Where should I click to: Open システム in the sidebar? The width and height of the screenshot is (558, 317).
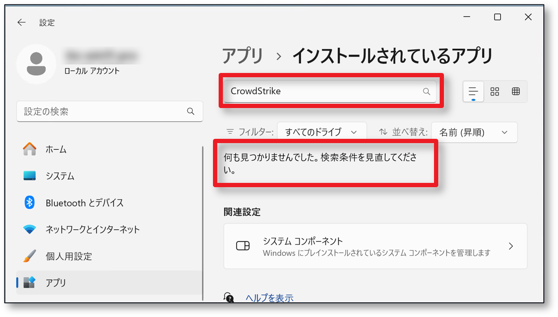tap(109, 176)
